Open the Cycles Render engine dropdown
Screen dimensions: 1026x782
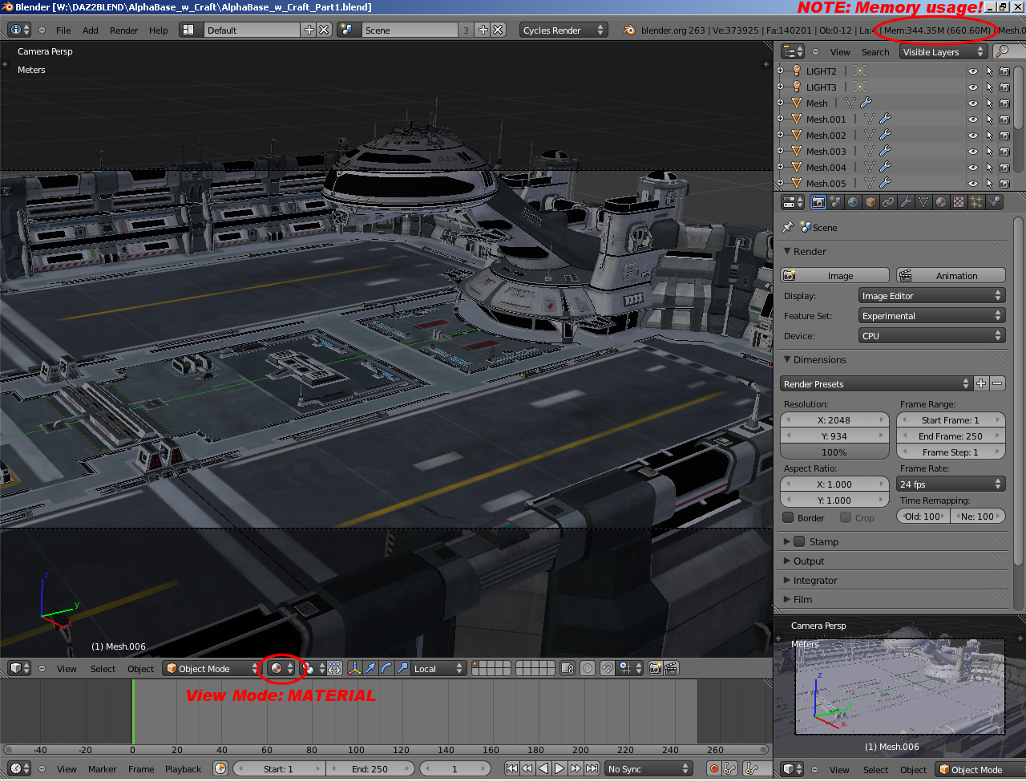563,30
